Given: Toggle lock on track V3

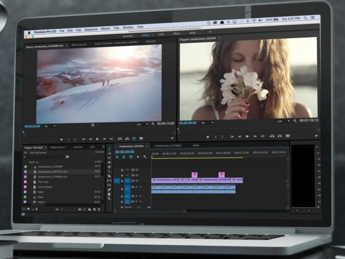Looking at the screenshot, I should [122, 170].
